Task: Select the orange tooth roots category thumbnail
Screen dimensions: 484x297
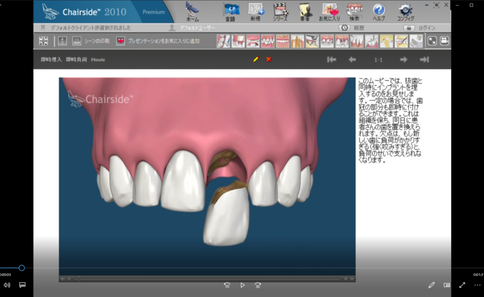Action: tap(297, 41)
